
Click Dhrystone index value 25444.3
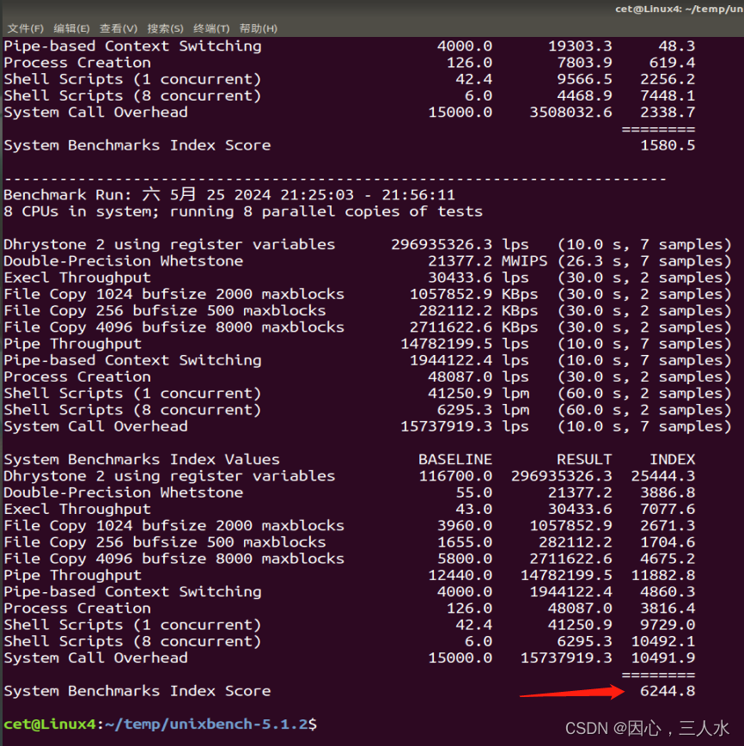(663, 476)
